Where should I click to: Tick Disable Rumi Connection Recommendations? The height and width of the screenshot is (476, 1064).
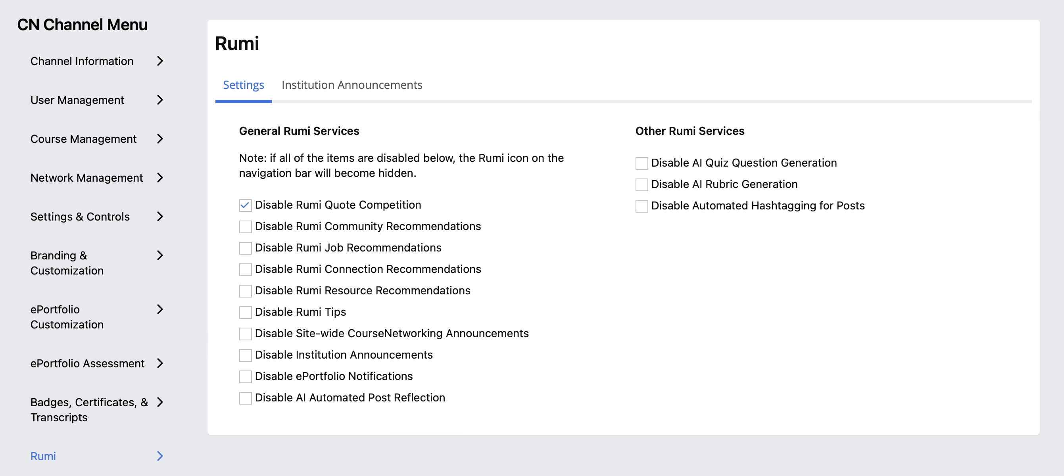[245, 270]
